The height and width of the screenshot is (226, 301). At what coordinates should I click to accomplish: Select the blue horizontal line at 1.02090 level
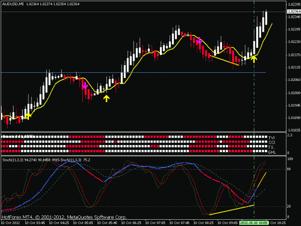click(x=133, y=73)
